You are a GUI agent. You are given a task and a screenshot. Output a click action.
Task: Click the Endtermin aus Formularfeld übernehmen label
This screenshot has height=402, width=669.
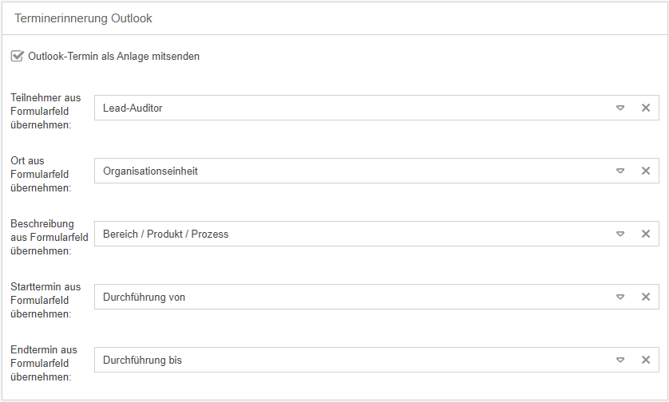pyautogui.click(x=44, y=363)
